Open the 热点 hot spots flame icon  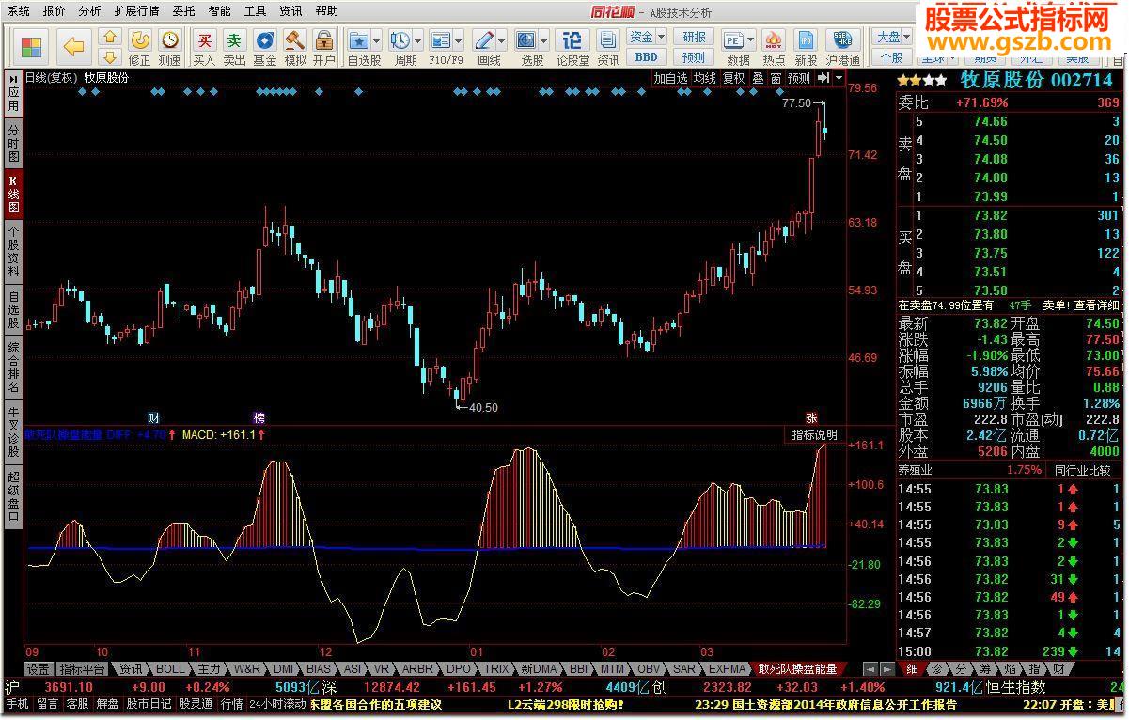point(774,47)
